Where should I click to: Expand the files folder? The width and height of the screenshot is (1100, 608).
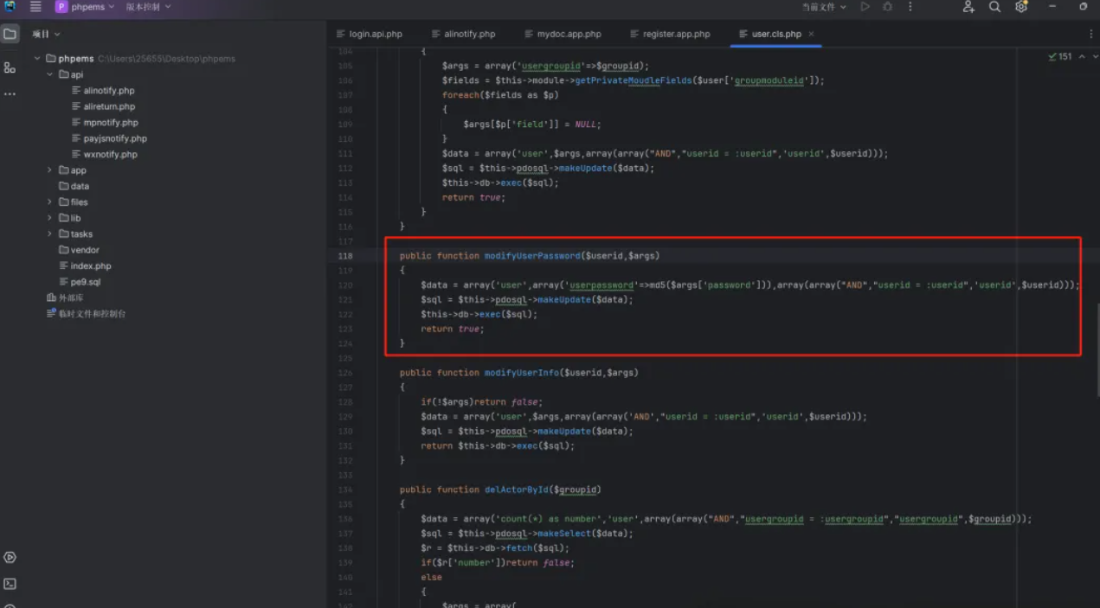point(50,202)
